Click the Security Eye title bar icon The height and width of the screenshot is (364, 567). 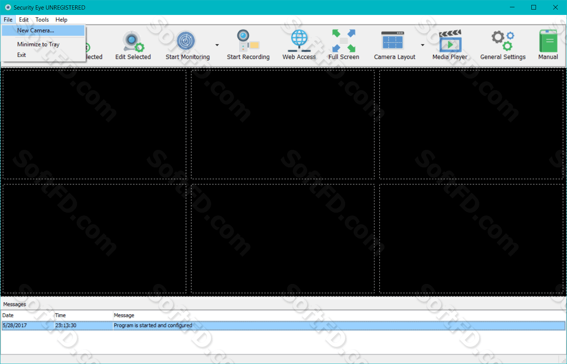point(8,7)
